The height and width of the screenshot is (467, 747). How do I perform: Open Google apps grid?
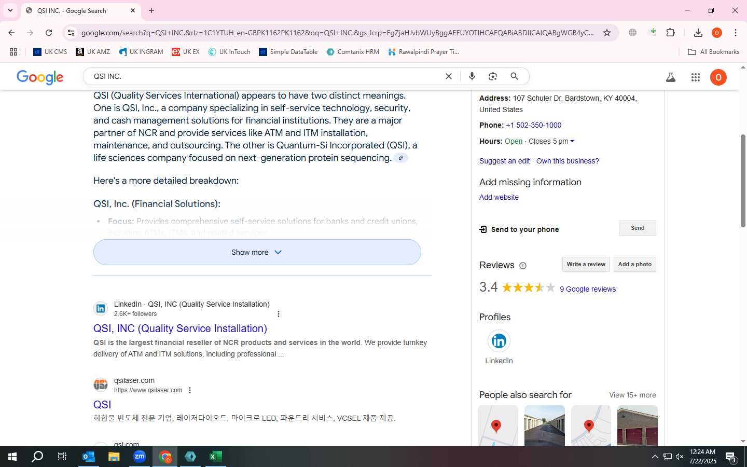[x=696, y=77]
